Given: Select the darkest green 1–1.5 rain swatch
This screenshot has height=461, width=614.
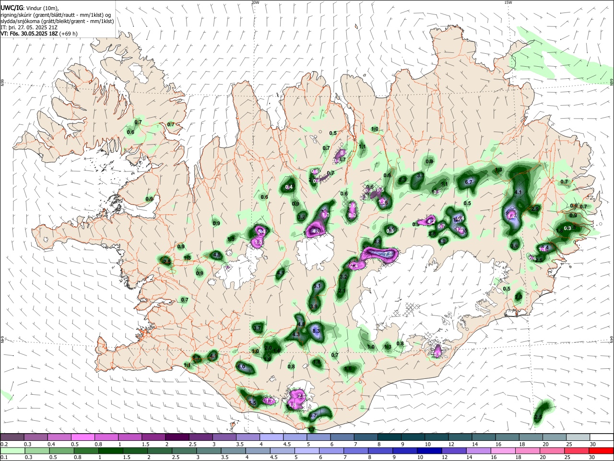Looking at the screenshot, I should 111,450.
